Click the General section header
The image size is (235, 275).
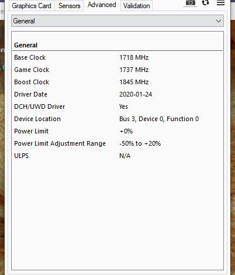click(x=26, y=45)
